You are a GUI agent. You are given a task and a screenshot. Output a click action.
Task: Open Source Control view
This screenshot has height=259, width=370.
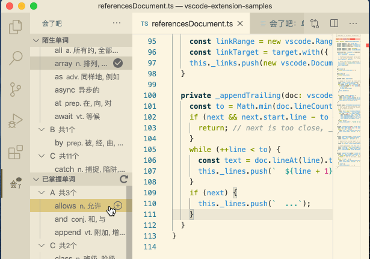pyautogui.click(x=16, y=90)
